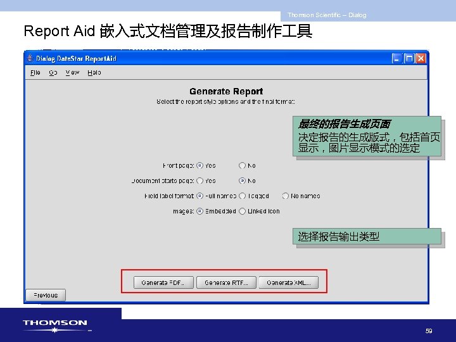Choose Tagged field label format

(x=242, y=196)
